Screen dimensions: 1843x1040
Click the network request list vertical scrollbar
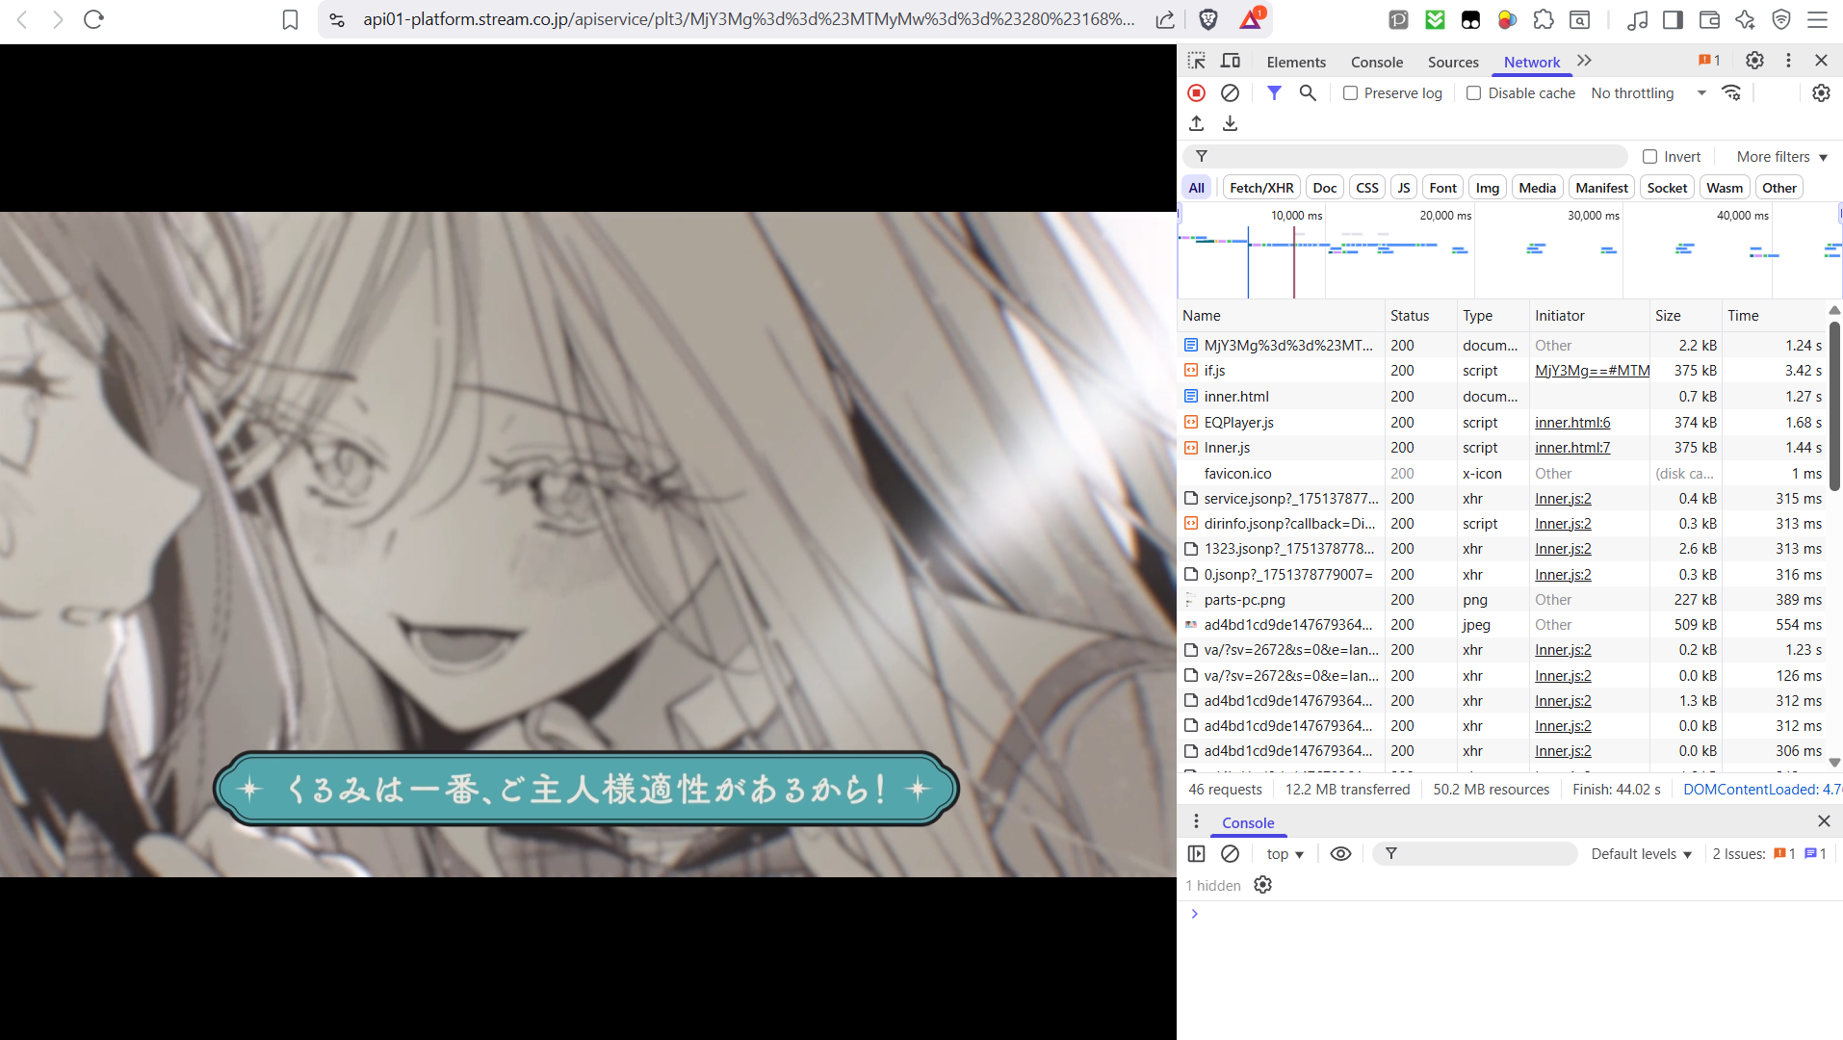1834,404
